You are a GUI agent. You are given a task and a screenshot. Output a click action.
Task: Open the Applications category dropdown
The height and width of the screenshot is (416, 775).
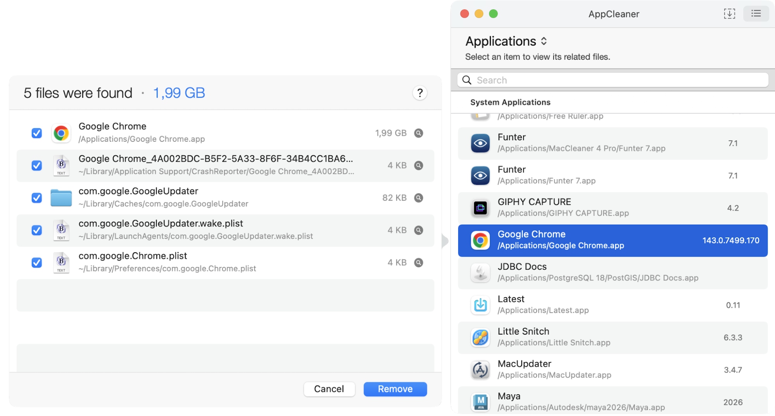pos(506,41)
